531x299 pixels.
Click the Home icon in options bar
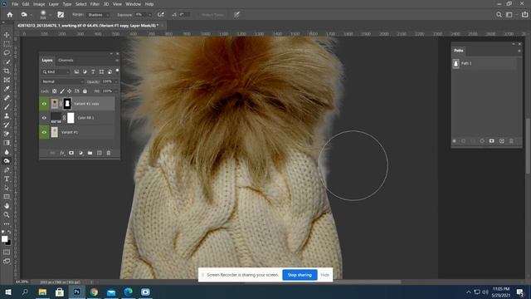point(10,15)
